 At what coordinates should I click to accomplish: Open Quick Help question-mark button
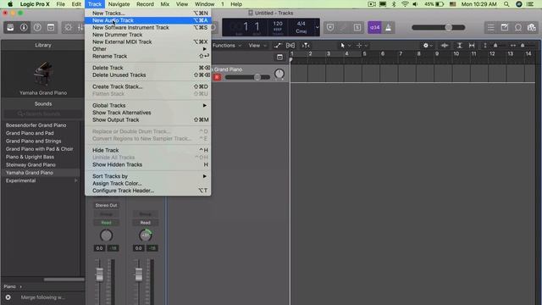click(37, 27)
